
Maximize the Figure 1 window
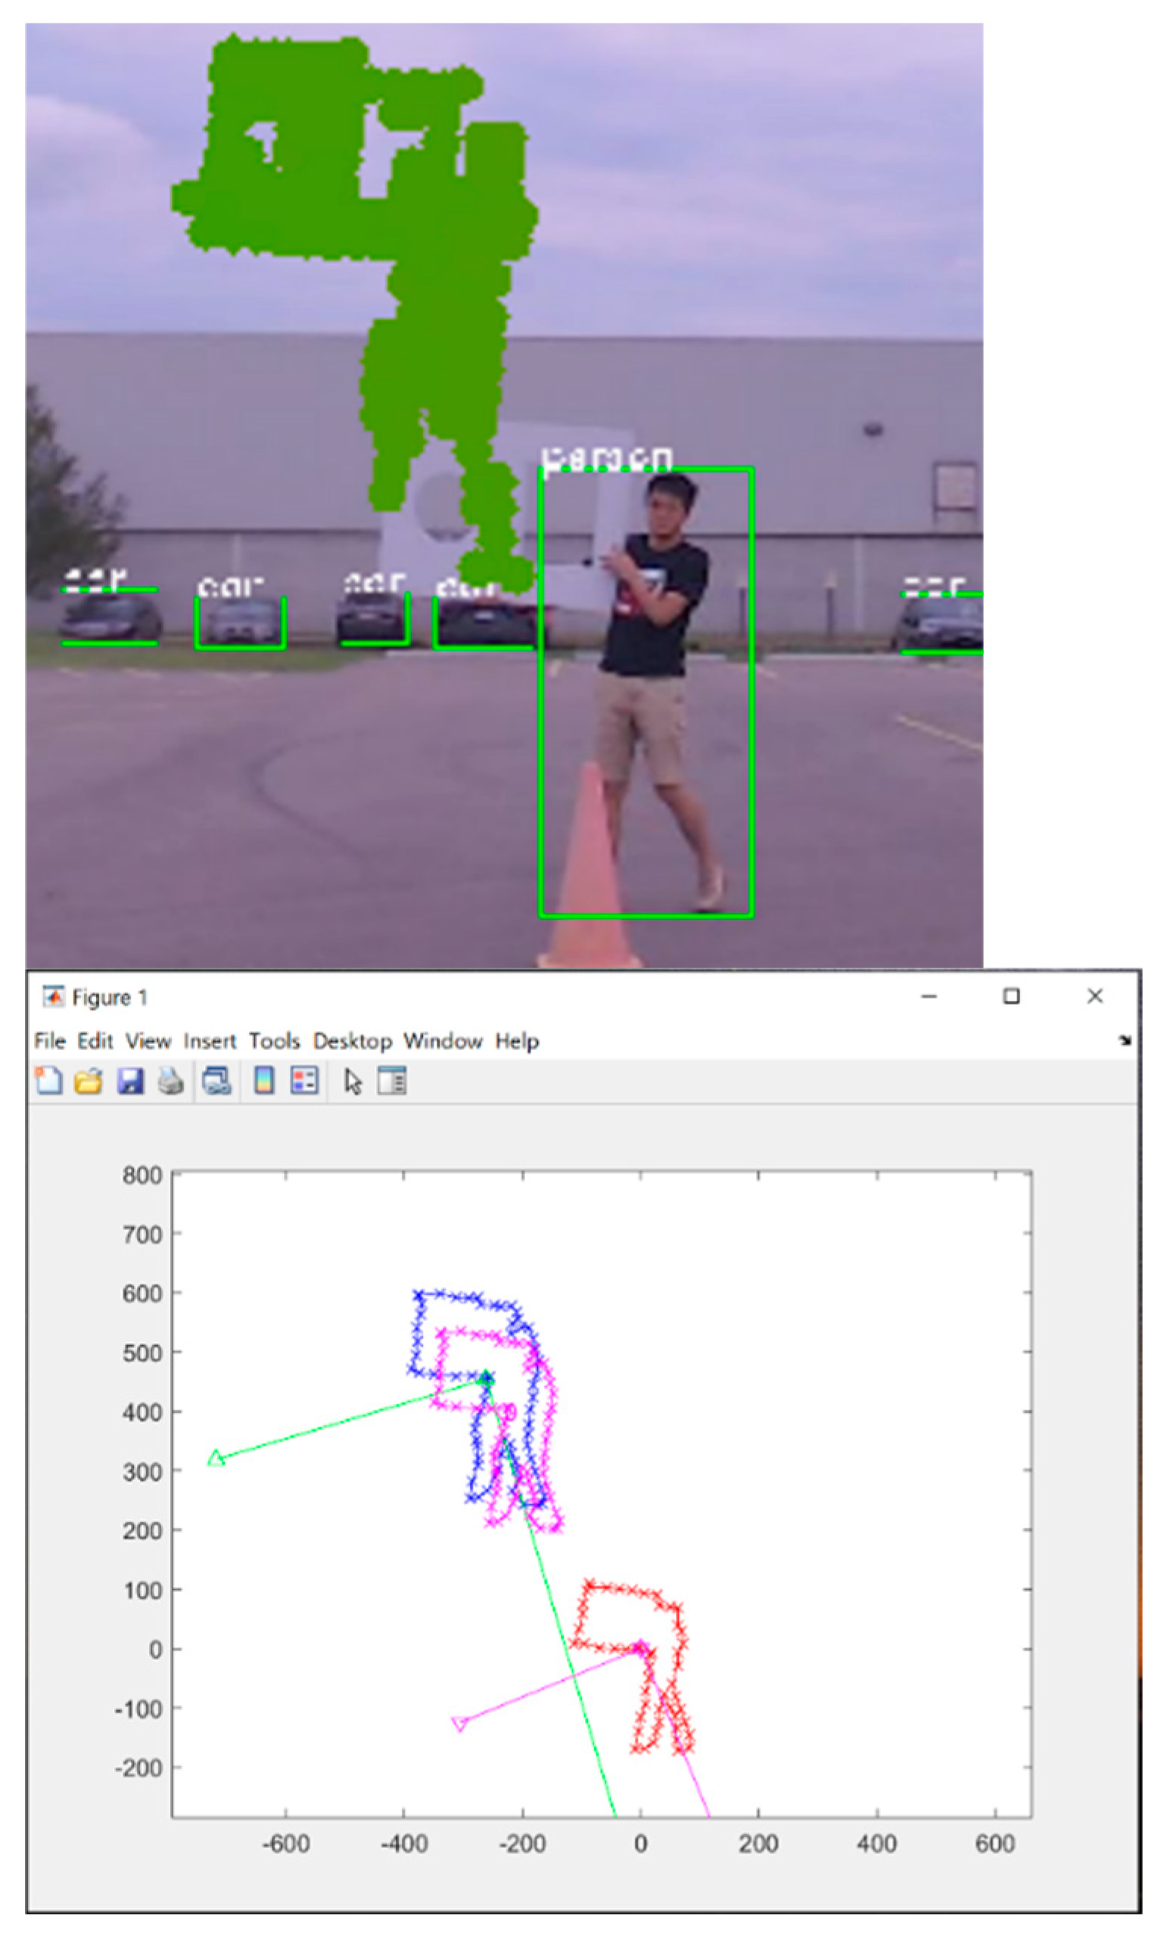pos(1011,996)
